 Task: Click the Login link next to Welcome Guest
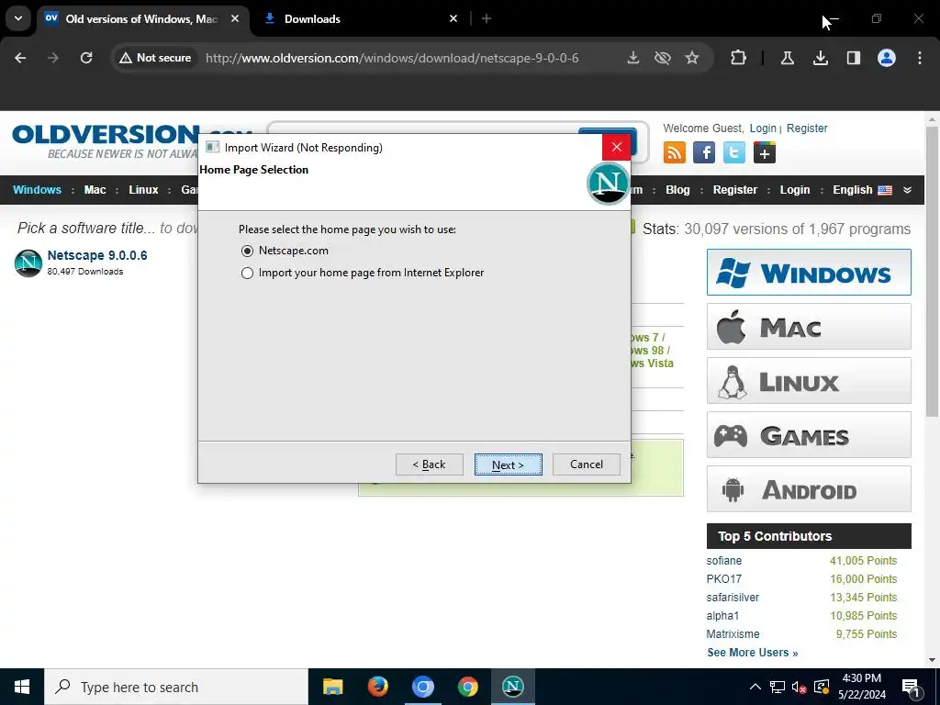click(763, 129)
